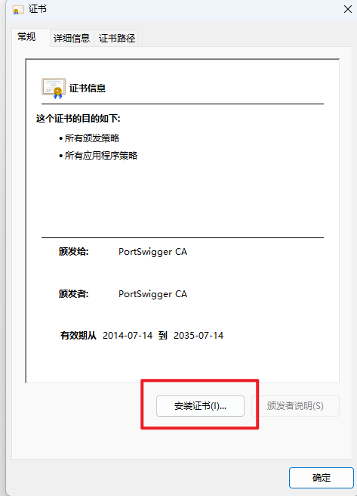Click the 安装证书(I)... button
357x496 pixels.
200,406
